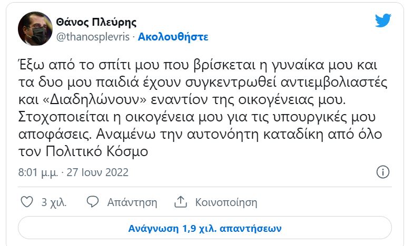Follow the account via Ακολουθήστε
This screenshot has width=413, height=246.
click(x=173, y=37)
